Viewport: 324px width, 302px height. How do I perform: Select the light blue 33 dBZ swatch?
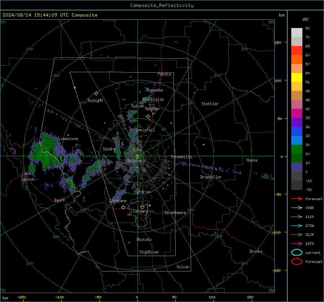click(x=297, y=140)
